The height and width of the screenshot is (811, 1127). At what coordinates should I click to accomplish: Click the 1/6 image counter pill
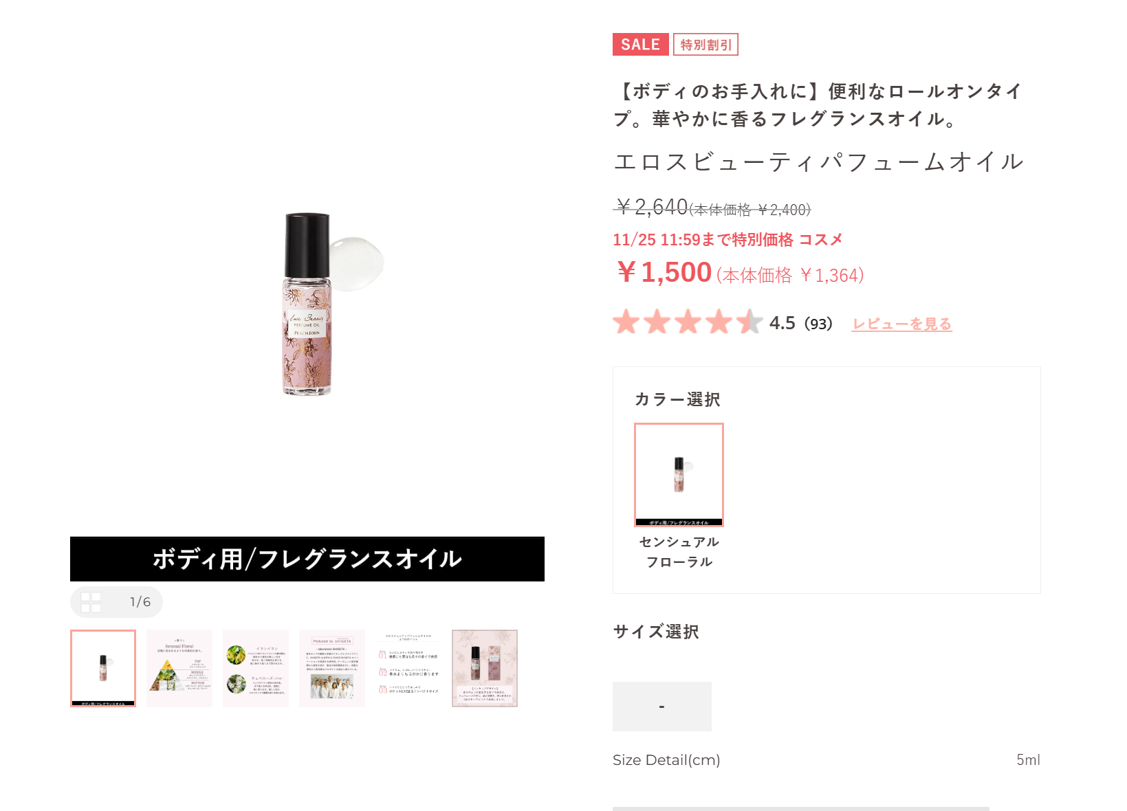[116, 602]
